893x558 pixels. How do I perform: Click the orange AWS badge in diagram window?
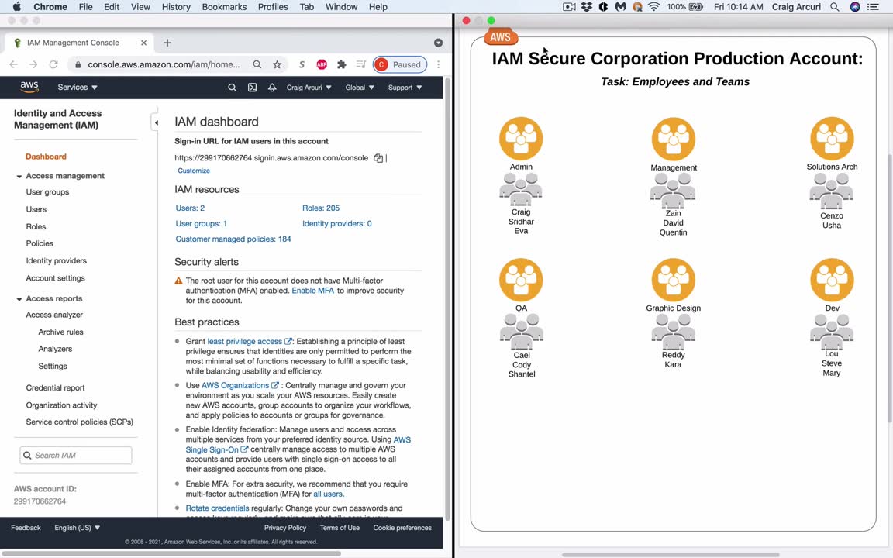coord(501,37)
